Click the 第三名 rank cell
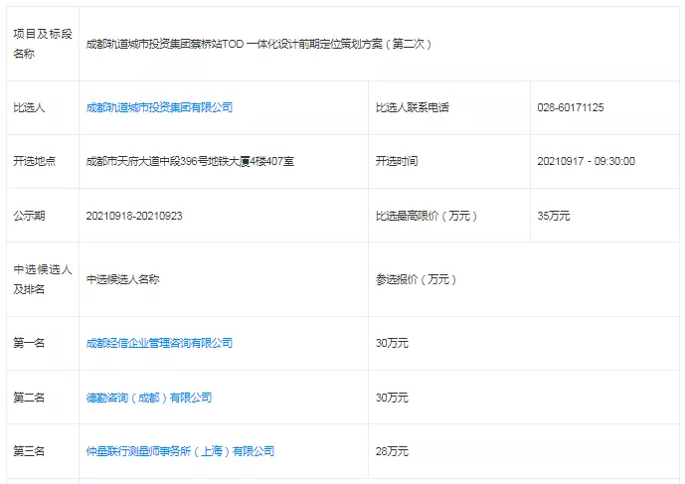 point(43,451)
